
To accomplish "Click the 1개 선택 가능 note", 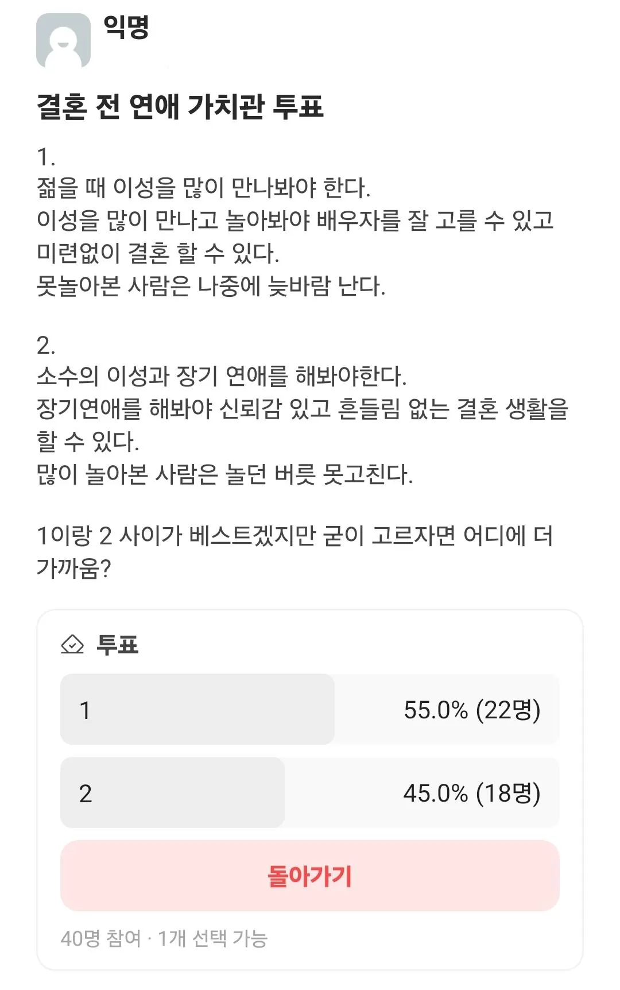I will 212,939.
